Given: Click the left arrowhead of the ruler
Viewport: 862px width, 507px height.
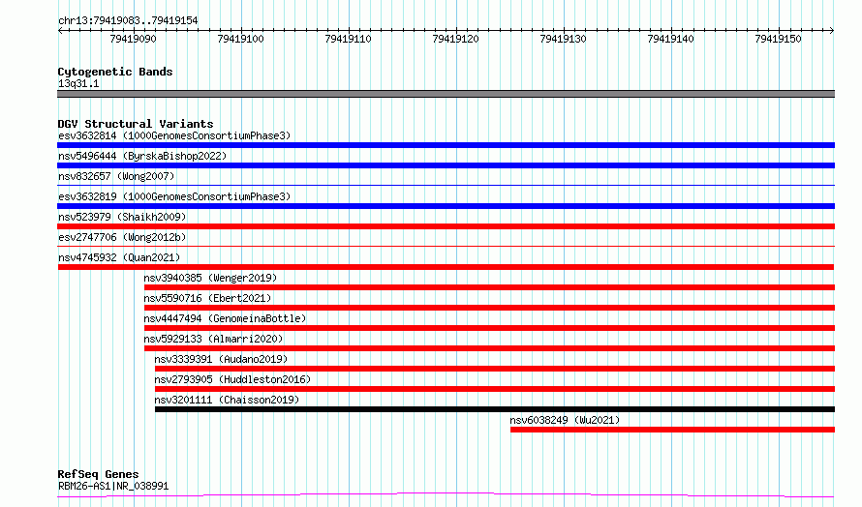Looking at the screenshot, I should point(60,31).
